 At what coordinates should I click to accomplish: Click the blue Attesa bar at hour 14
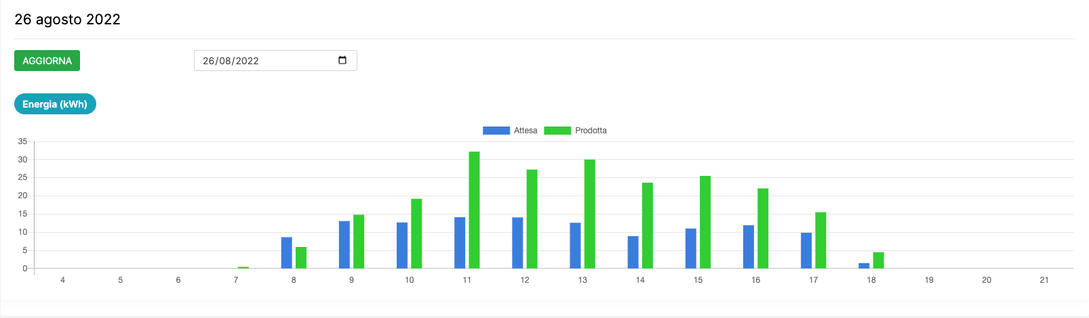click(633, 252)
